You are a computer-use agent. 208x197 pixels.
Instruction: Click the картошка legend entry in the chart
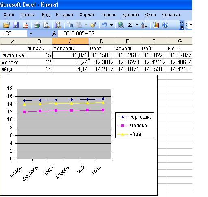click(x=134, y=117)
